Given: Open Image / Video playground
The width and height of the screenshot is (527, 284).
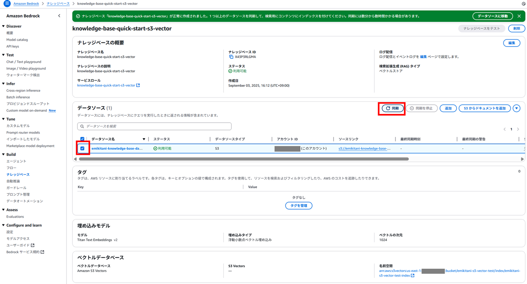Looking at the screenshot, I should [26, 68].
